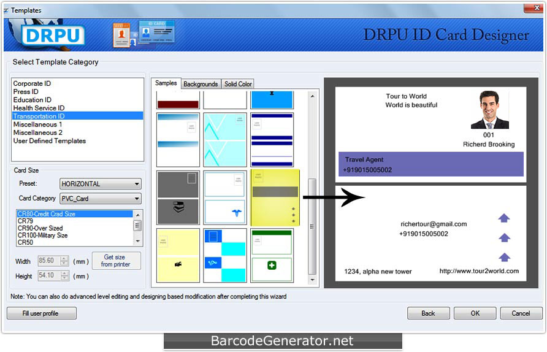Click the Back button
Viewport: 547px width, 352px height.
click(428, 313)
